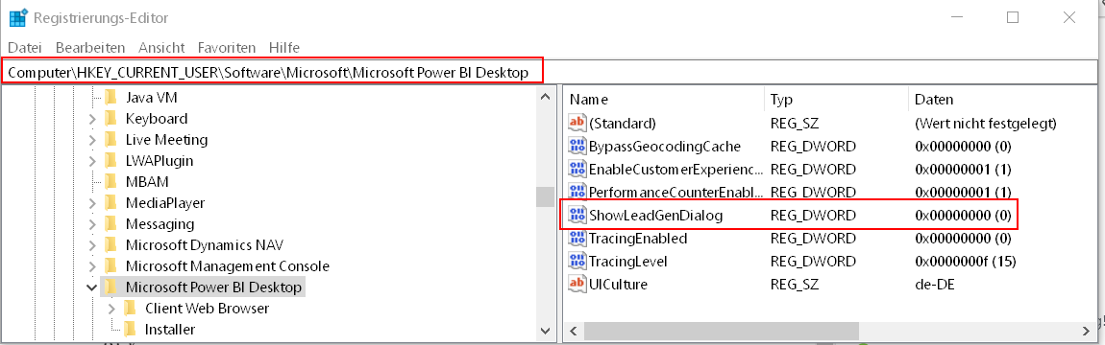Screen dimensions: 1105x345
Task: Select the (Standard) string value icon
Action: [x=577, y=123]
